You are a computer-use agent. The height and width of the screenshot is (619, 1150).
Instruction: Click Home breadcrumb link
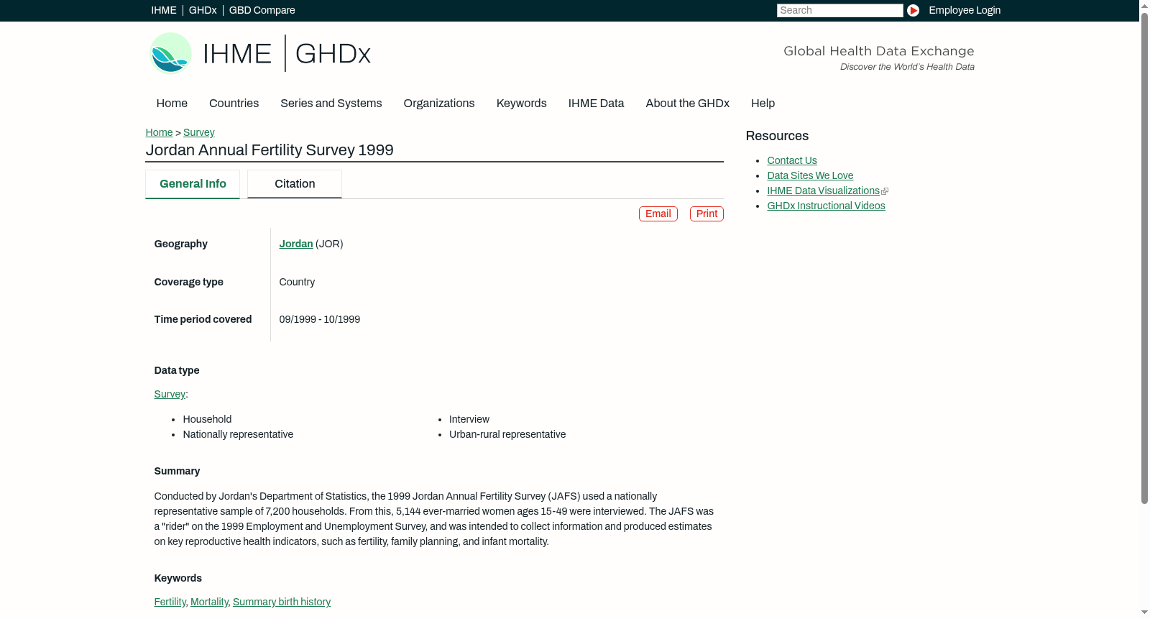coord(159,132)
